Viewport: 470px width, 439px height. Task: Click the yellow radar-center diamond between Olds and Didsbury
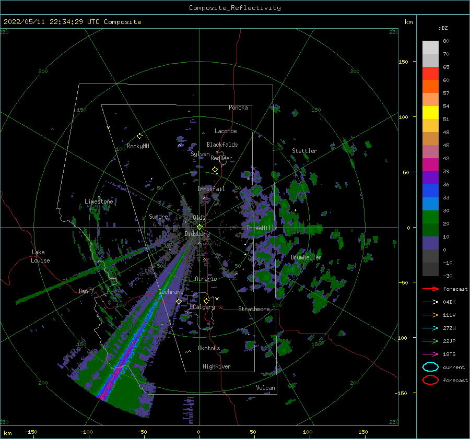(199, 227)
